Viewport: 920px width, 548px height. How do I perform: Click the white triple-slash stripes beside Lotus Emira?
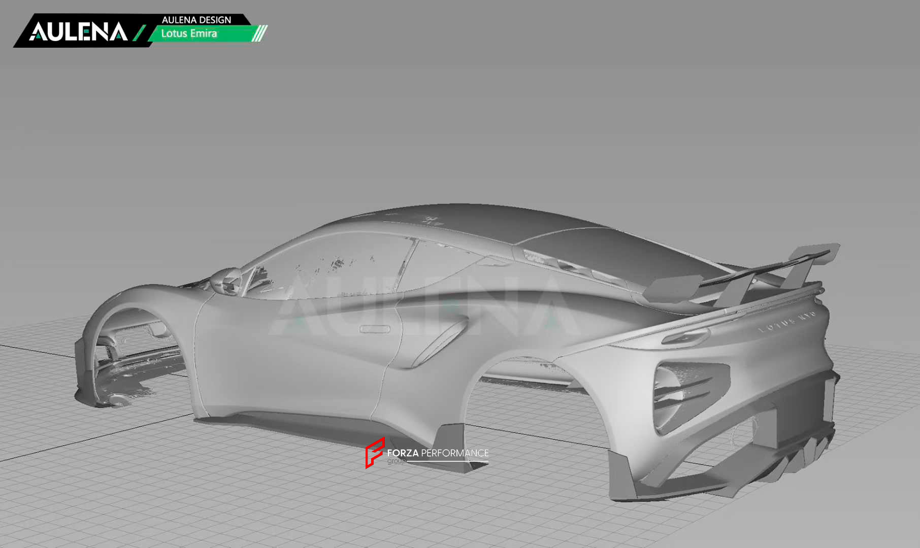coord(259,33)
